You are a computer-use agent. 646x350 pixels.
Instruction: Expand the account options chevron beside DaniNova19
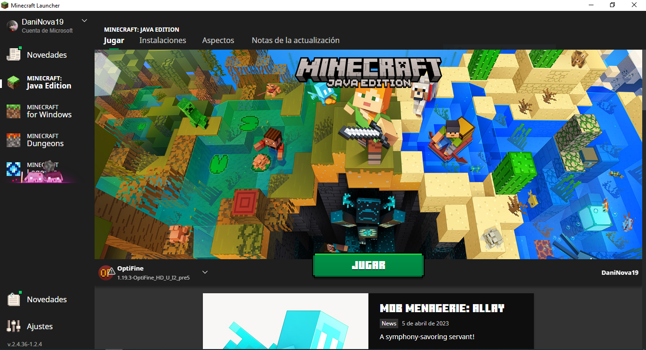[84, 20]
